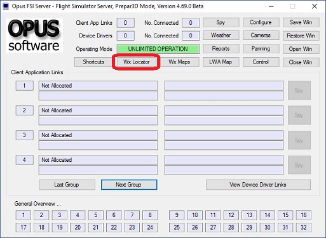The width and height of the screenshot is (326, 238).
Task: Click the Device Drivers count field
Action: (125, 36)
